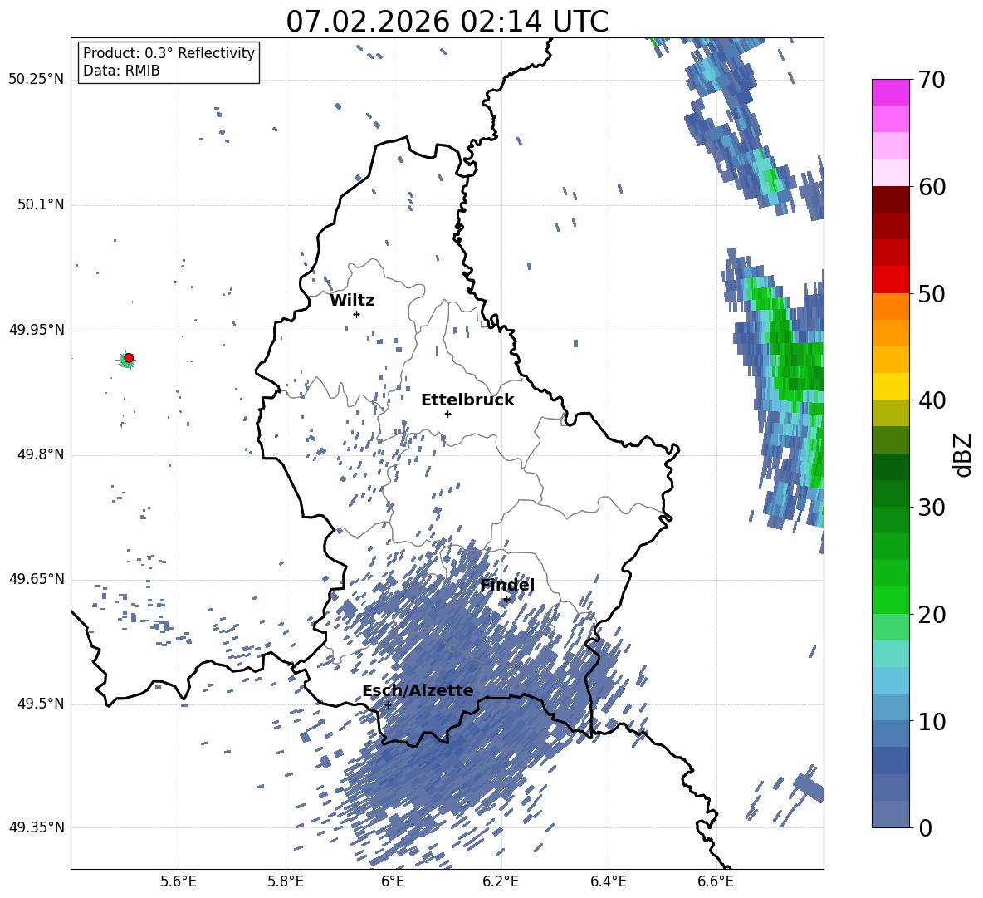
Task: Click the dark red colorbar segment below 60
Action: pyautogui.click(x=891, y=199)
